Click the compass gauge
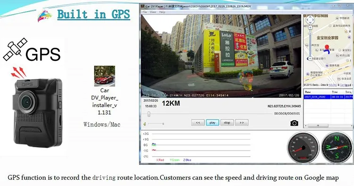This screenshot has width=354, height=186. pos(337,147)
